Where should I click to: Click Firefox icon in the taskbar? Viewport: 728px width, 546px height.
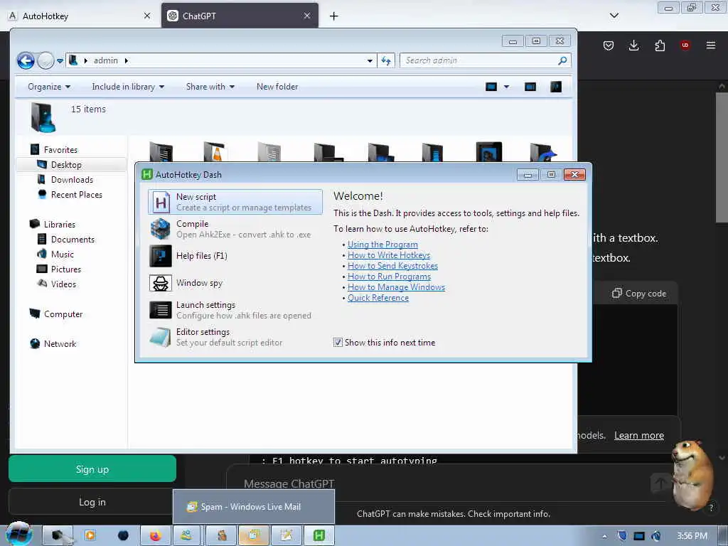[156, 535]
